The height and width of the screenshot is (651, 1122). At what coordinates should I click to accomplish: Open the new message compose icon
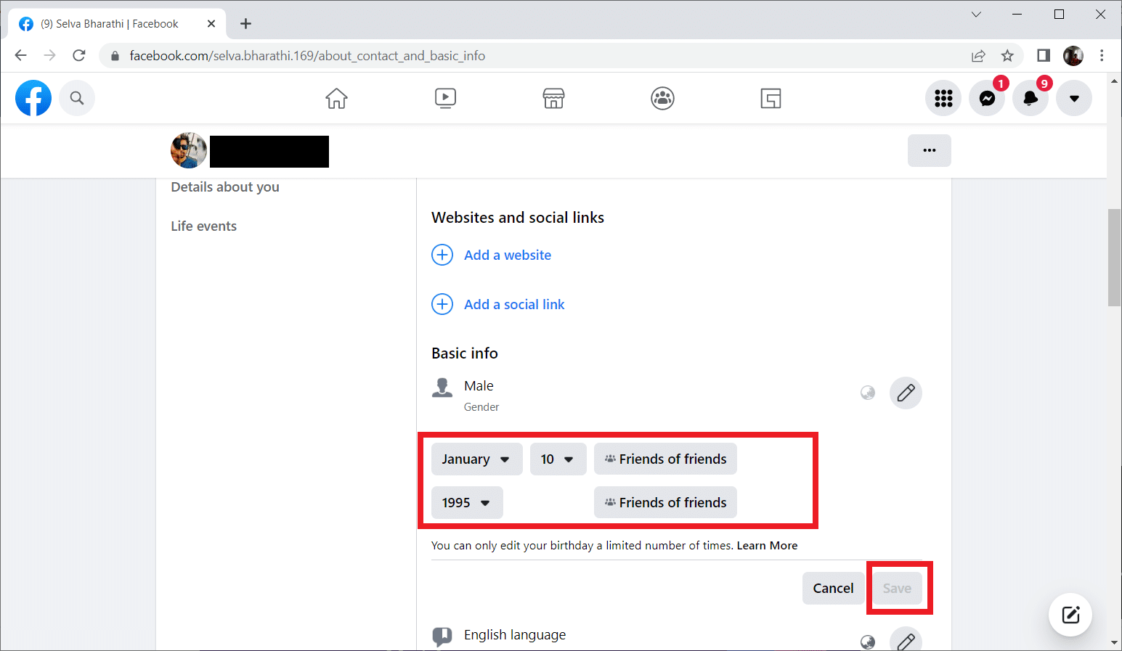1070,615
